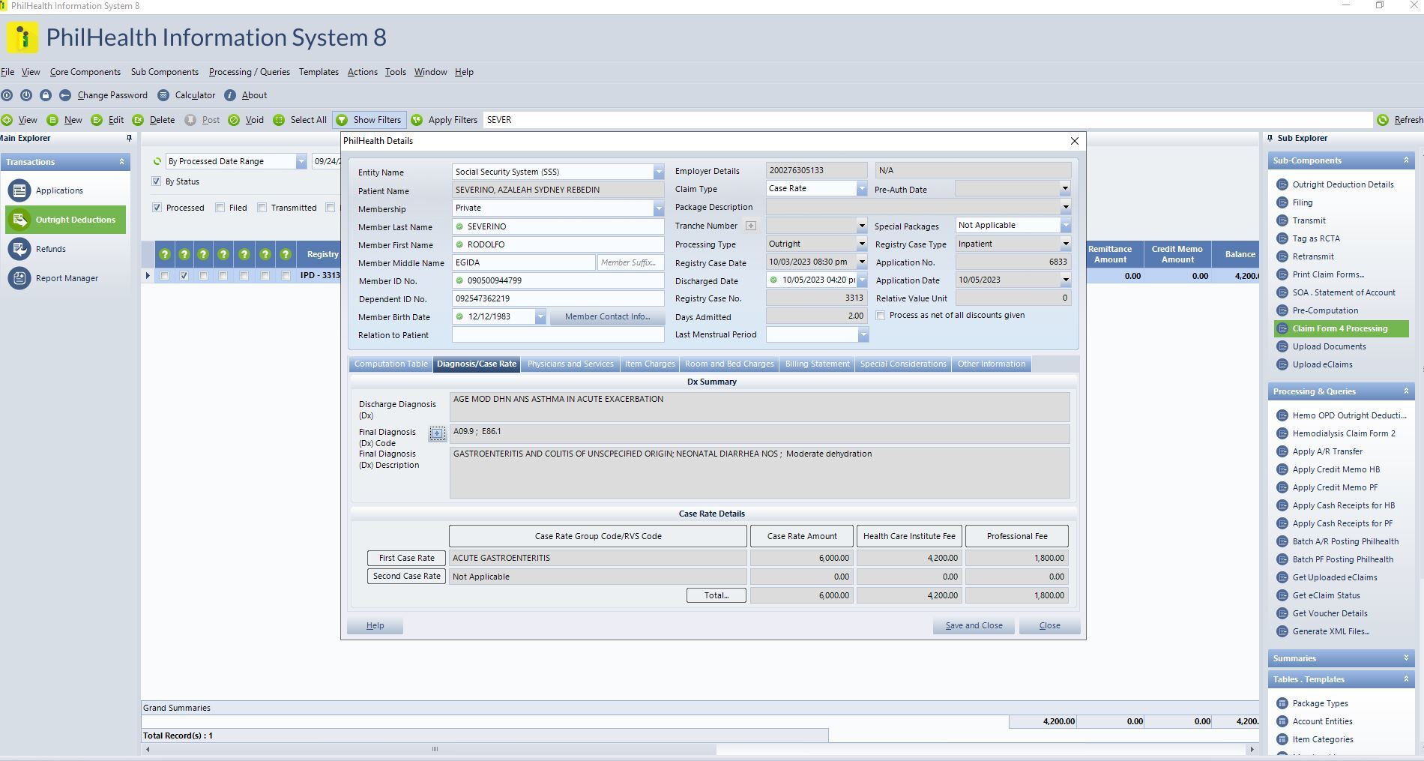The image size is (1424, 761).
Task: Click the Edit toolbar icon
Action: point(97,120)
